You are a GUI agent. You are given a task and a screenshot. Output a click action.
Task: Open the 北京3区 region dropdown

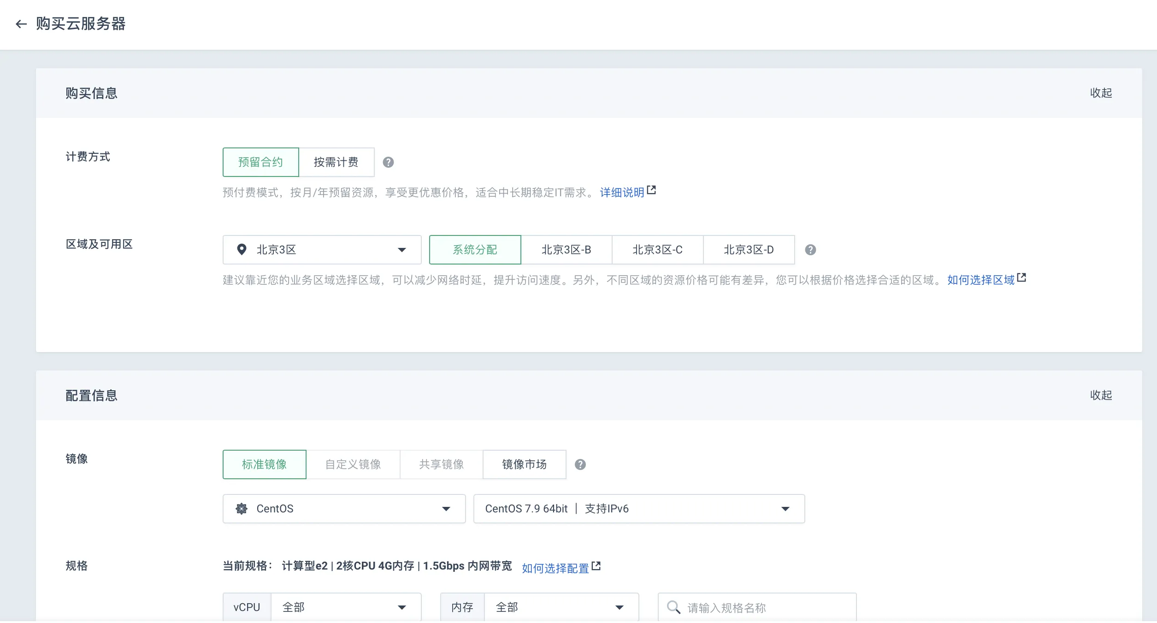click(322, 250)
